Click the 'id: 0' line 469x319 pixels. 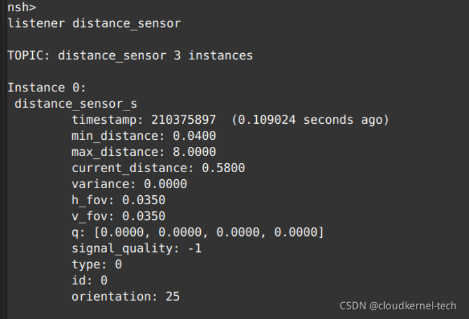coord(90,280)
